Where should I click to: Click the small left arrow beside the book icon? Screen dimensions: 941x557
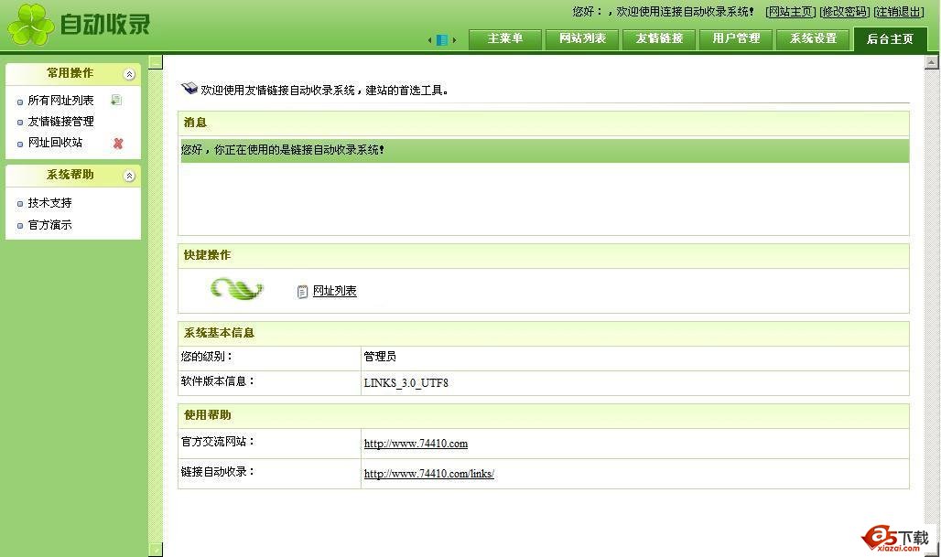point(429,40)
